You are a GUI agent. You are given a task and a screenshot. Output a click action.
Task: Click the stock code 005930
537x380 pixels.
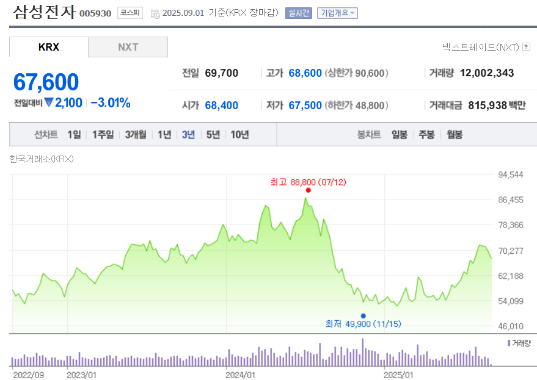point(95,13)
